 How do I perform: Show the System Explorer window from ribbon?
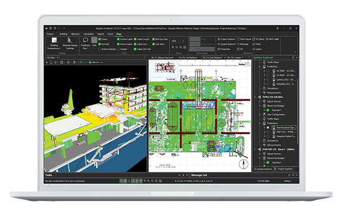tap(226, 44)
